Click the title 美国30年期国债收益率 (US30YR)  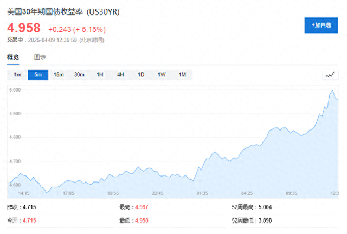pyautogui.click(x=63, y=12)
